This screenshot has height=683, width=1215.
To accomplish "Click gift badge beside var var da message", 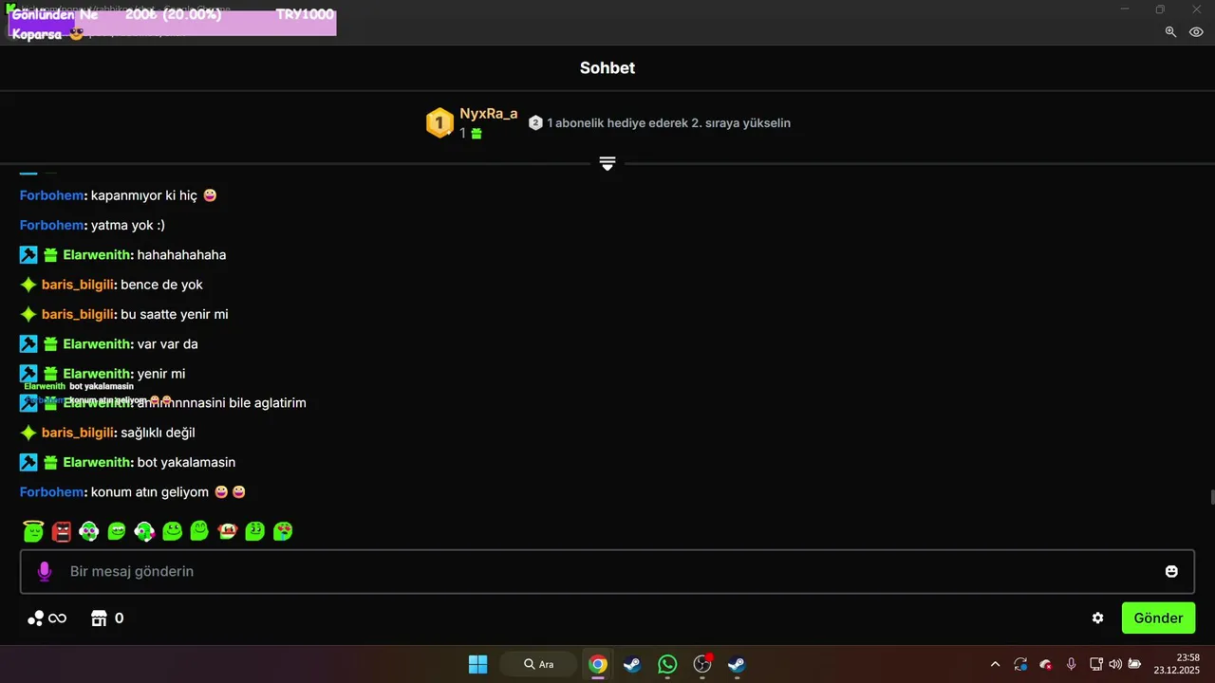I will pyautogui.click(x=51, y=343).
